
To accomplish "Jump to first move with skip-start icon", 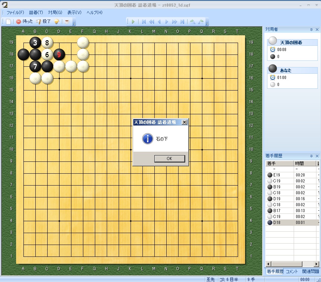I will (144, 22).
